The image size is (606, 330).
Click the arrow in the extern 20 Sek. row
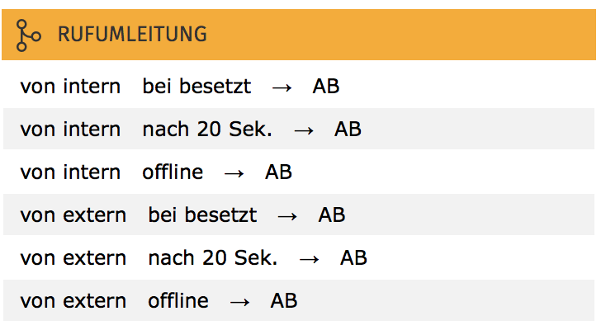309,259
